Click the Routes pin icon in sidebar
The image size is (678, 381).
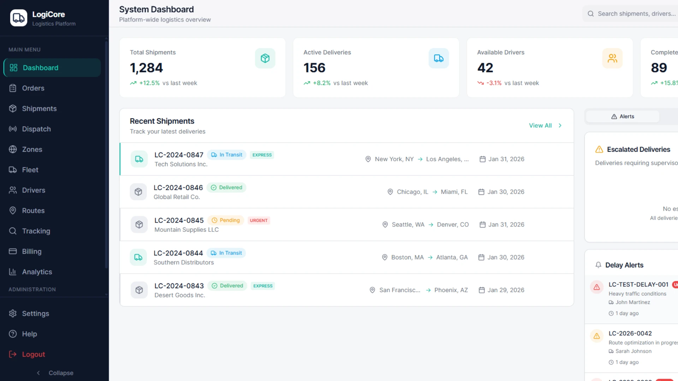(13, 211)
